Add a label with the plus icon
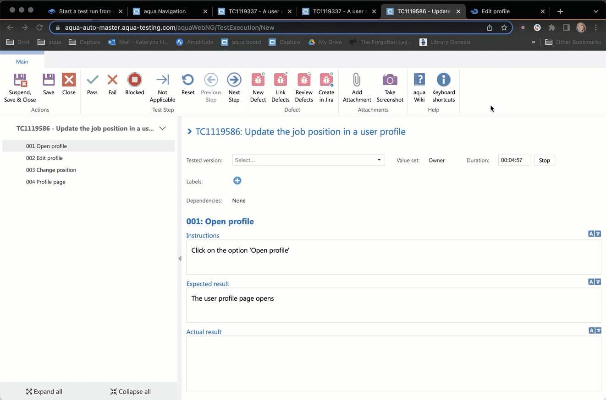The width and height of the screenshot is (606, 400). coord(237,181)
